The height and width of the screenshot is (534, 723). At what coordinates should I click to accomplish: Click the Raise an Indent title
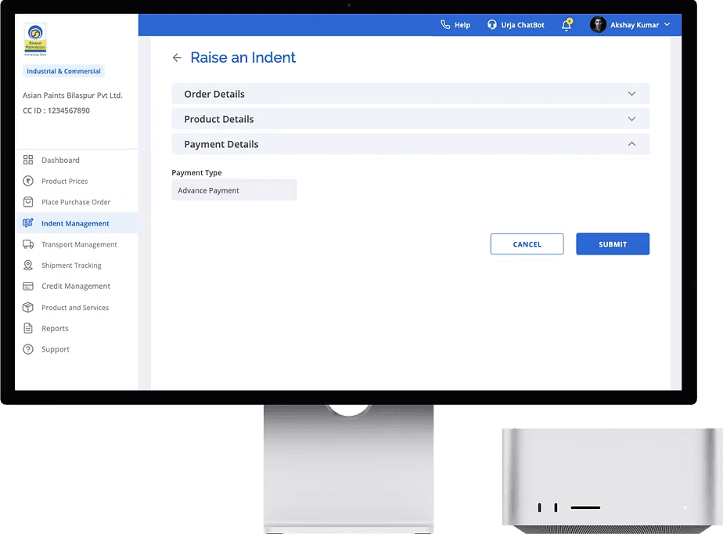click(243, 57)
